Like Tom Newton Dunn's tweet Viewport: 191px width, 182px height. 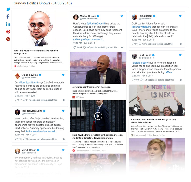(16, 139)
